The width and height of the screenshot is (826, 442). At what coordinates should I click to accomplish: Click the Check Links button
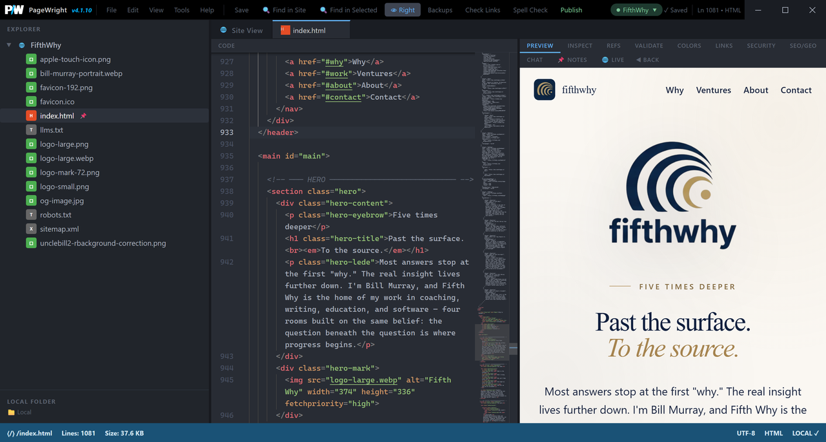coord(483,10)
